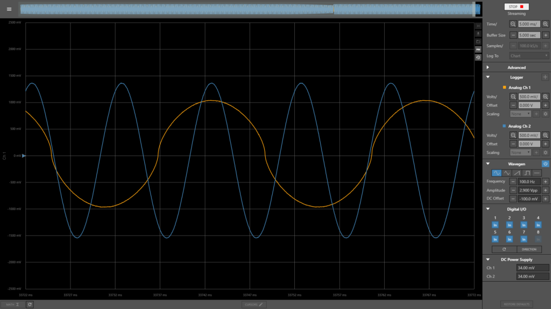
Task: Click the Wavegen Amplitude value field
Action: tap(529, 190)
